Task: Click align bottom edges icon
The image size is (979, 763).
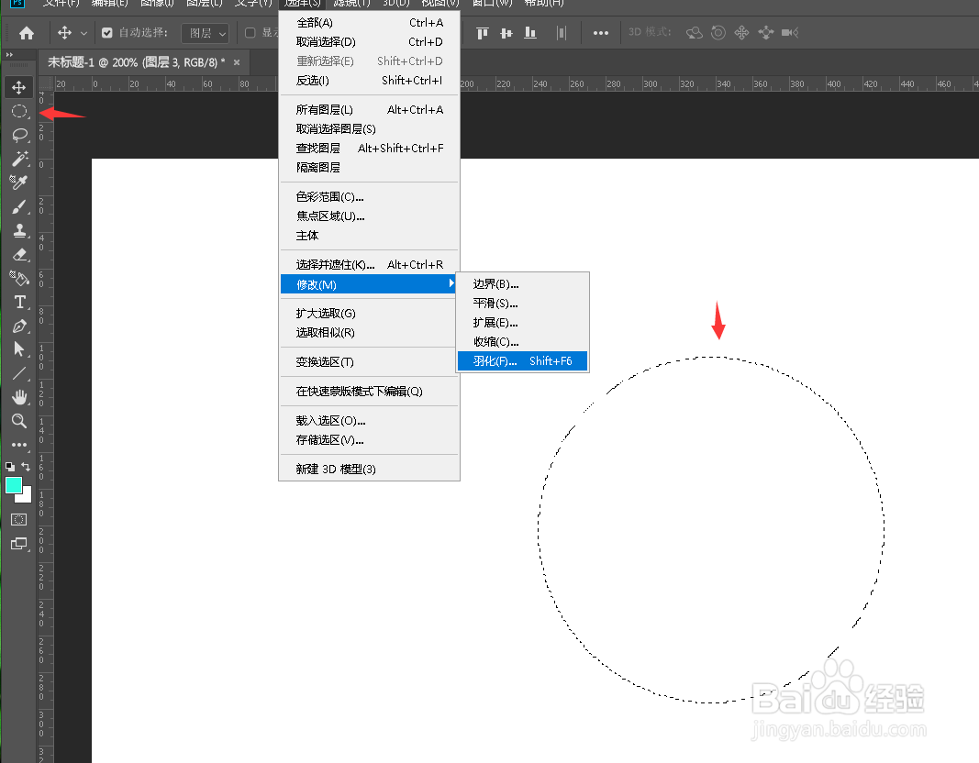Action: [x=530, y=32]
